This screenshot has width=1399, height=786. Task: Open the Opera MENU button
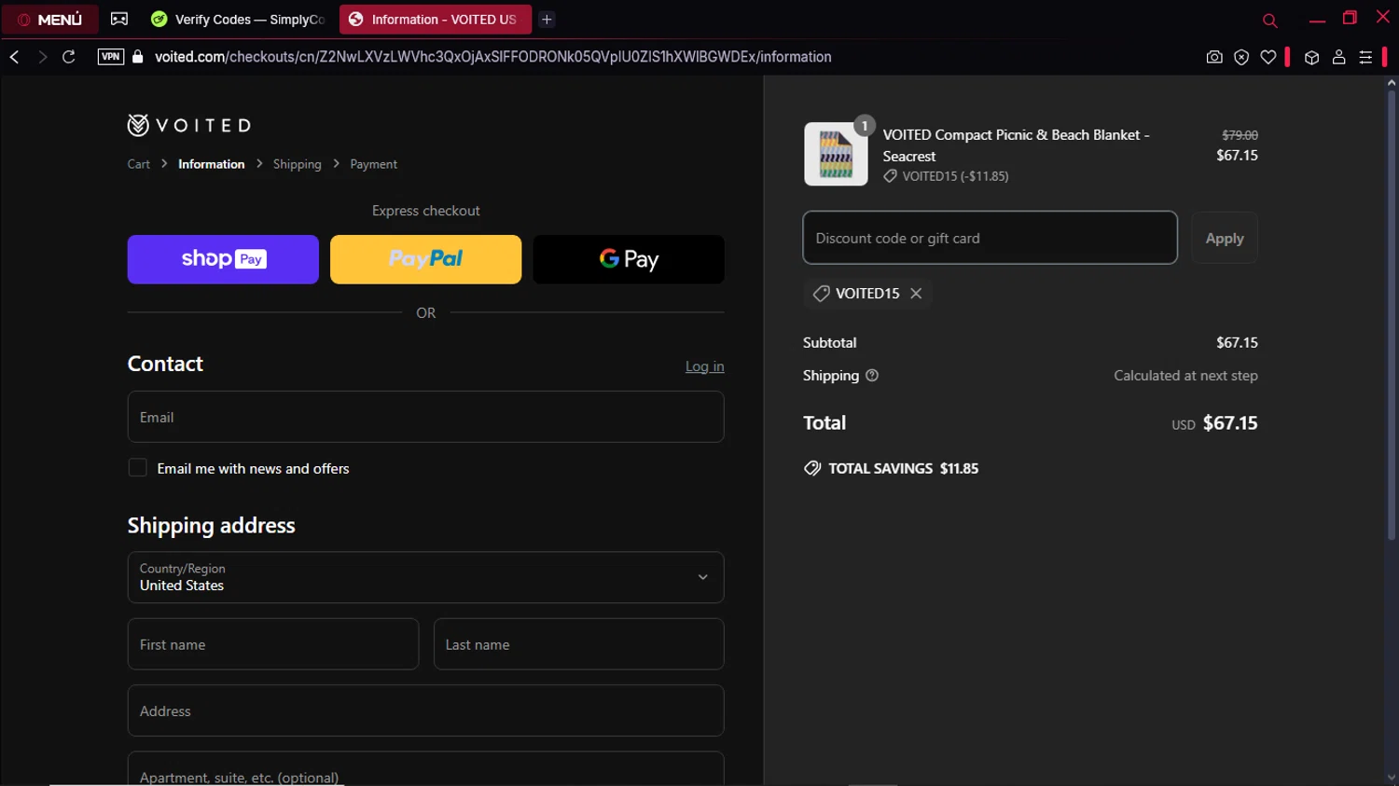[50, 19]
